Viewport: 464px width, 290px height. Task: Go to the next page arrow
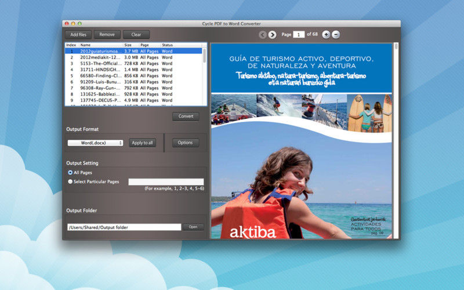tap(273, 35)
